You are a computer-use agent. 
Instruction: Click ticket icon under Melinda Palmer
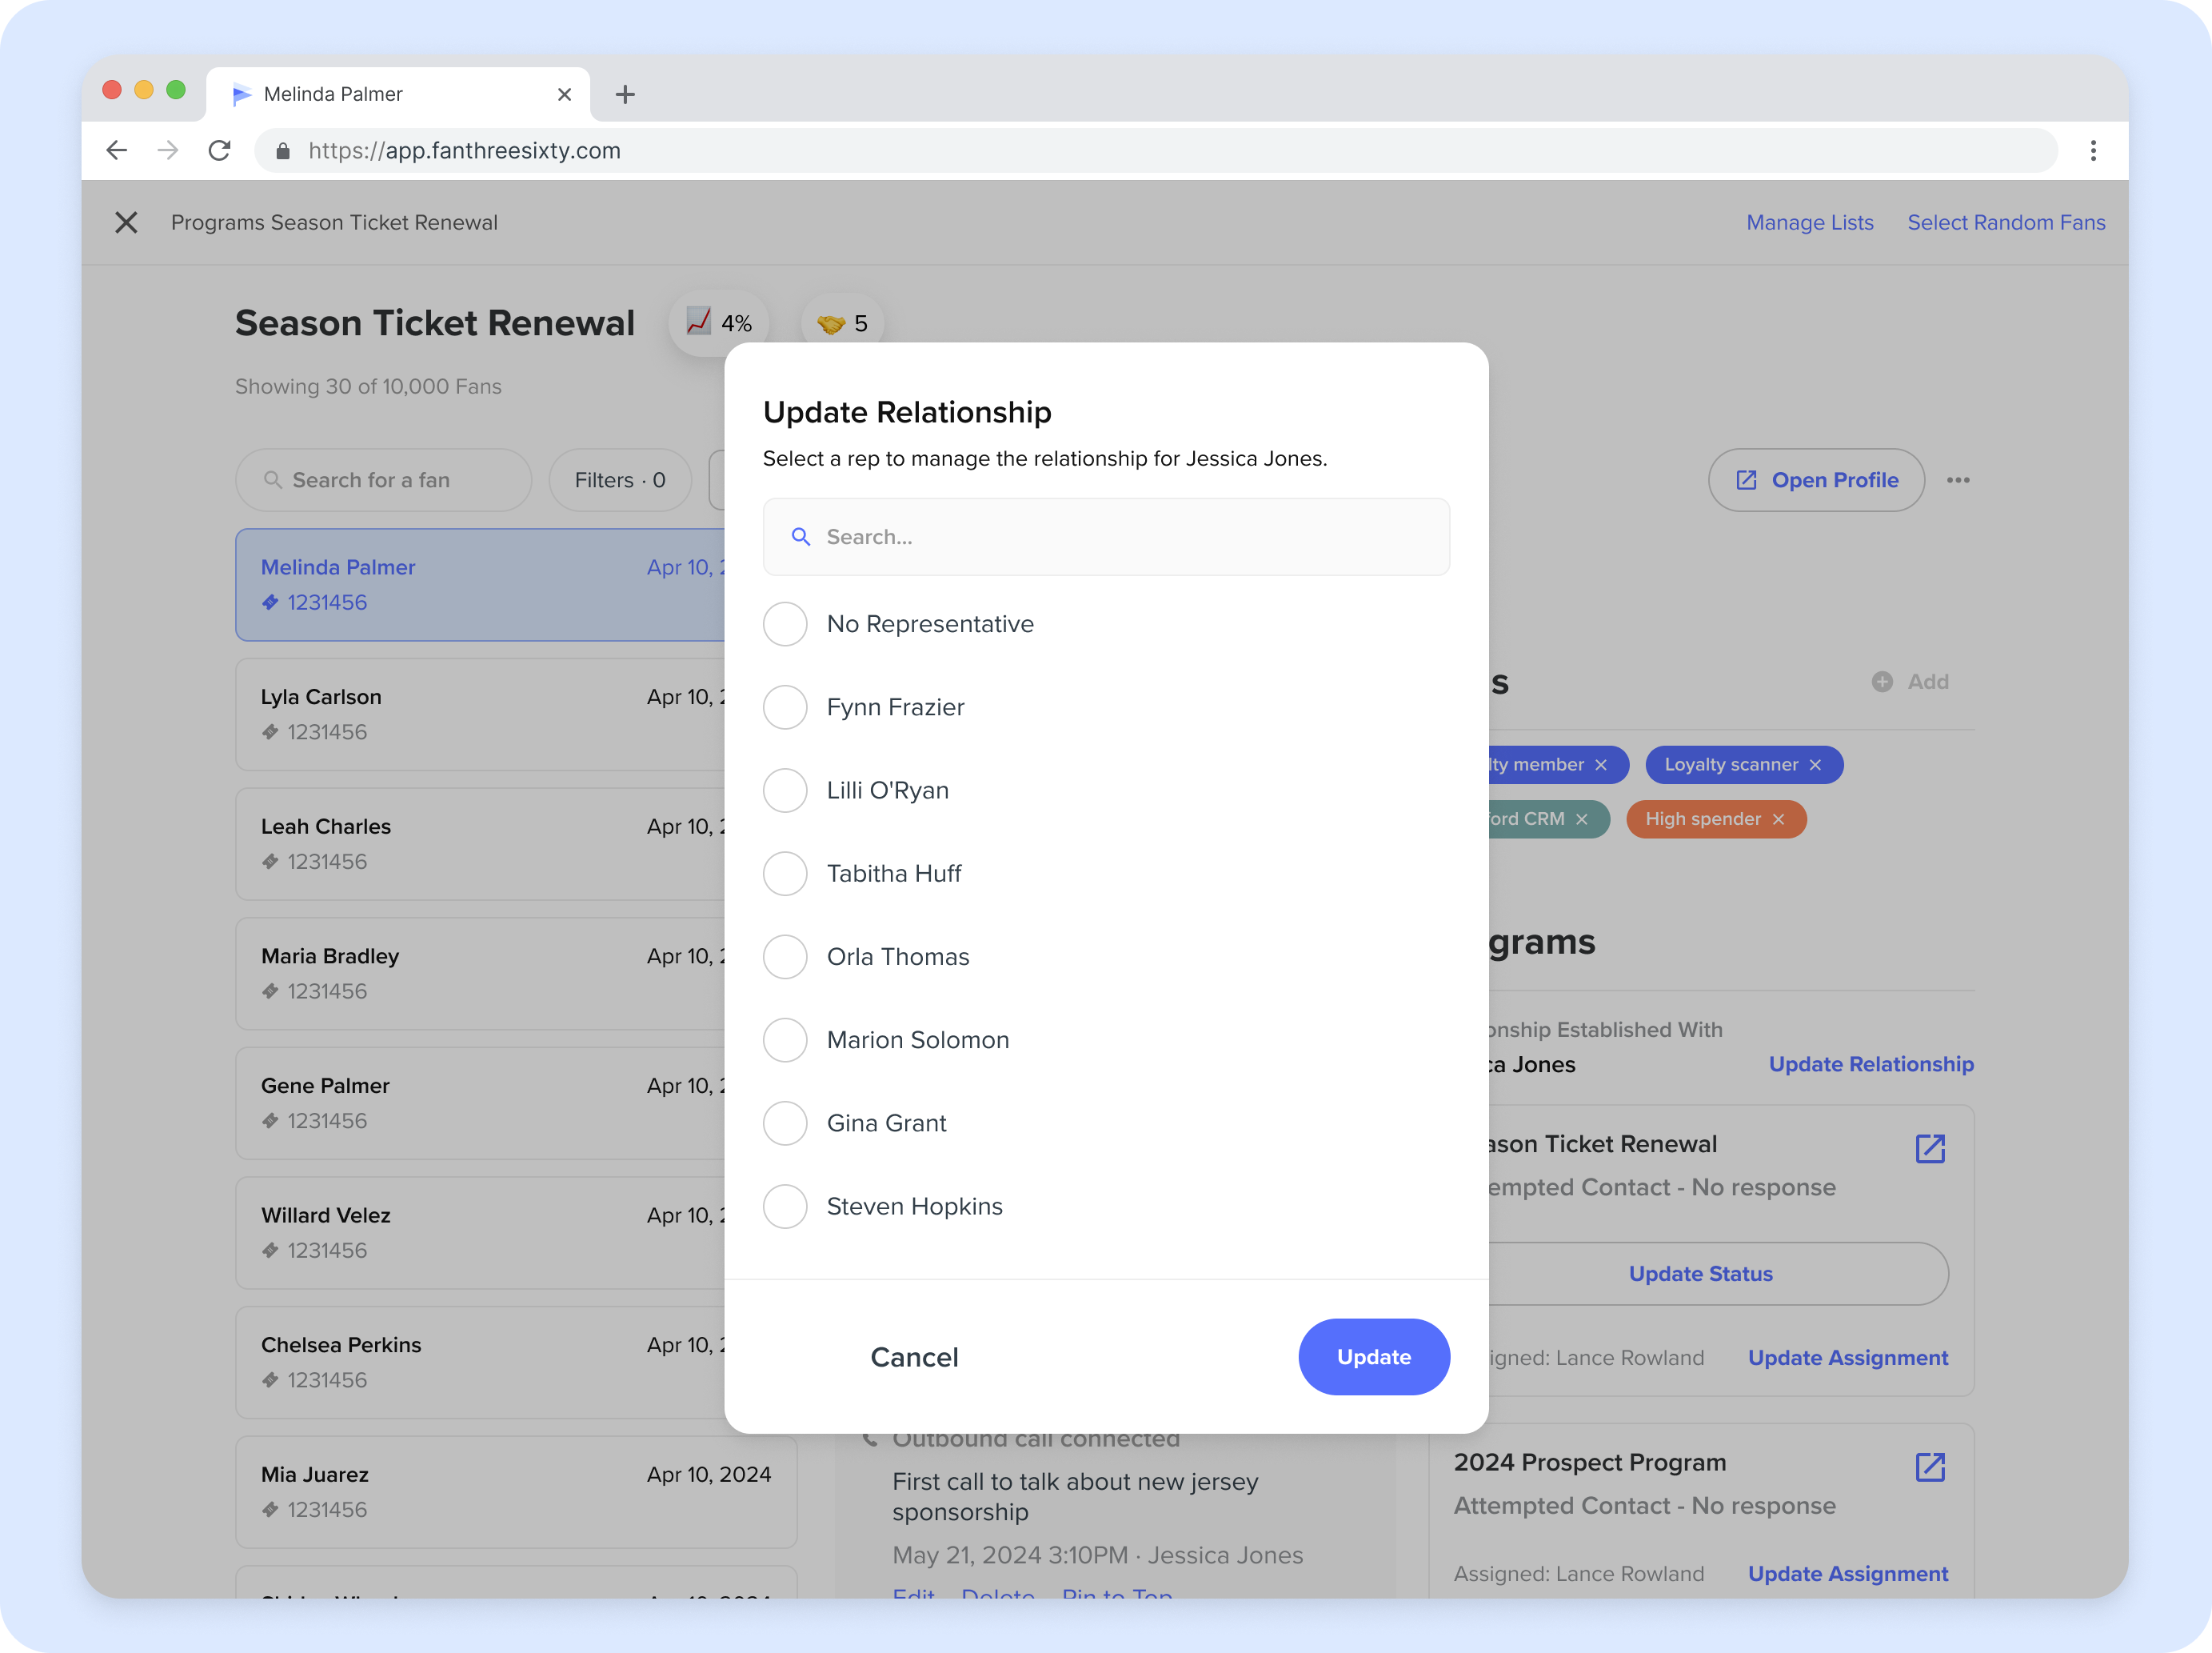tap(270, 602)
